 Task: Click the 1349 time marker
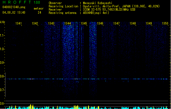click(149, 23)
